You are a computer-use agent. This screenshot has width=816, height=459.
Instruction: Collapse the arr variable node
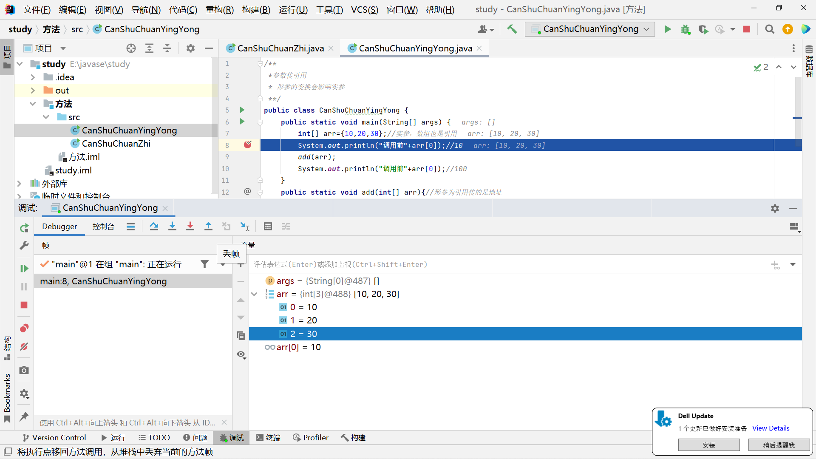click(x=254, y=294)
